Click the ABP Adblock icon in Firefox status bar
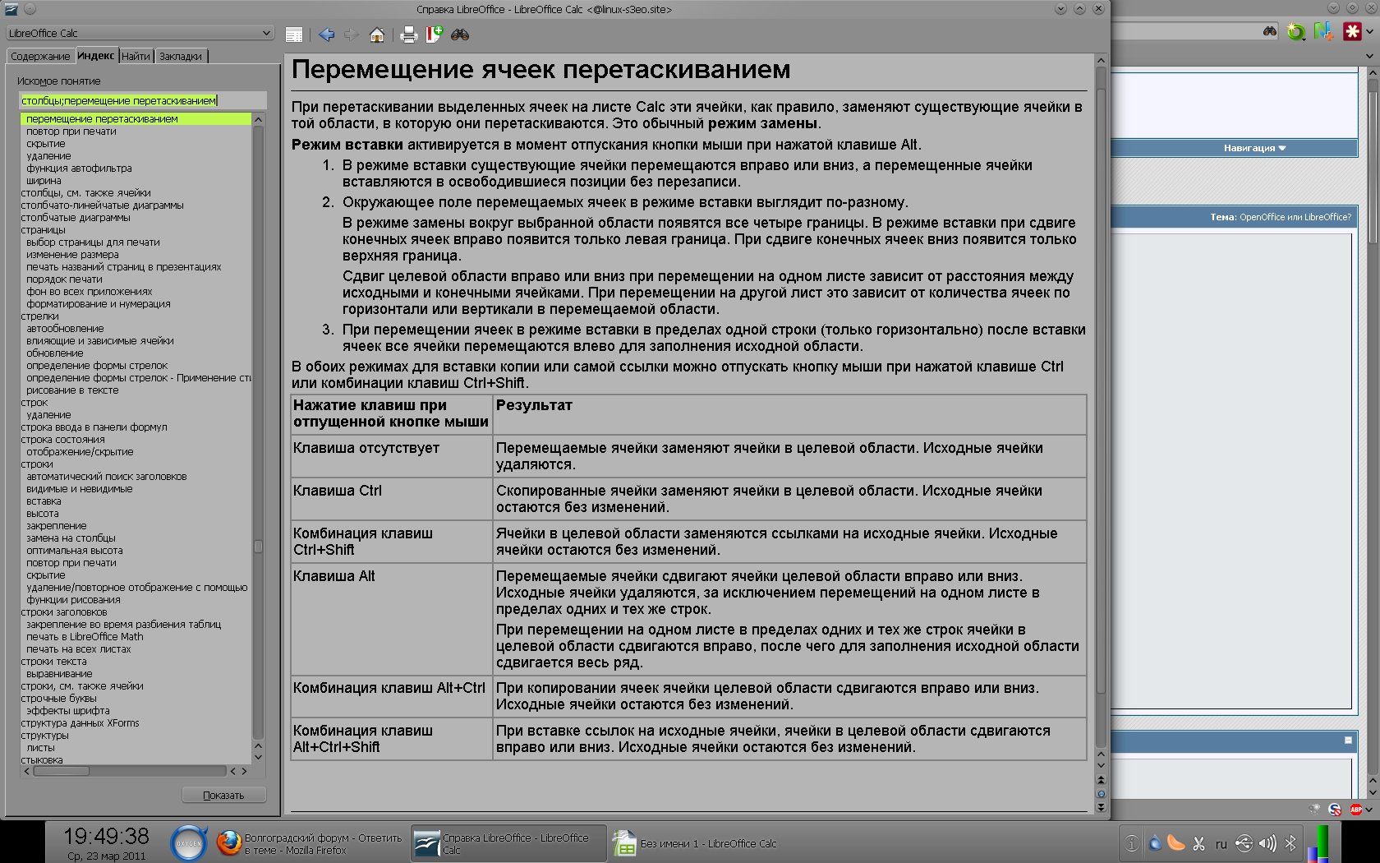The width and height of the screenshot is (1380, 863). (1355, 810)
